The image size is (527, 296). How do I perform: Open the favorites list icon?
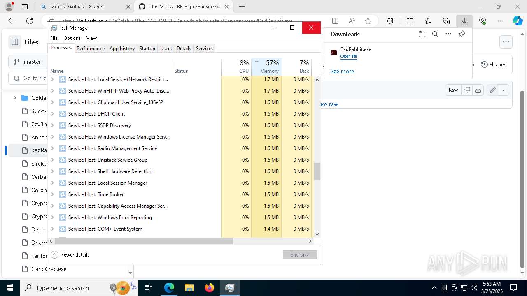[x=428, y=21]
